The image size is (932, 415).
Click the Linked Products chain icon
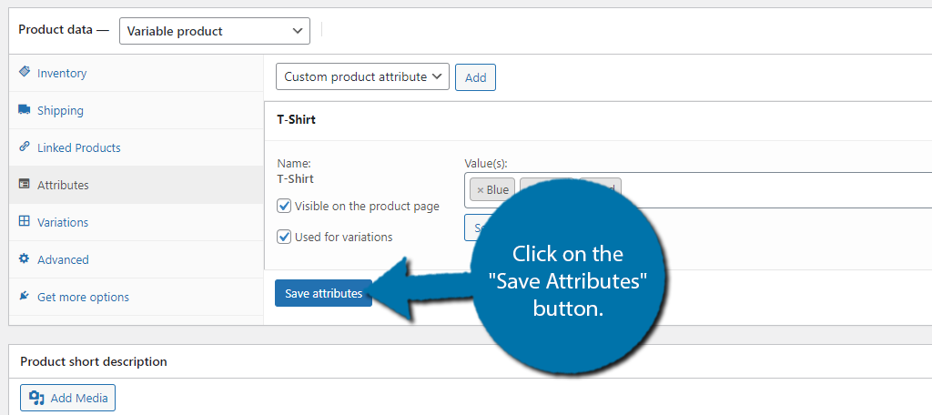pos(25,147)
